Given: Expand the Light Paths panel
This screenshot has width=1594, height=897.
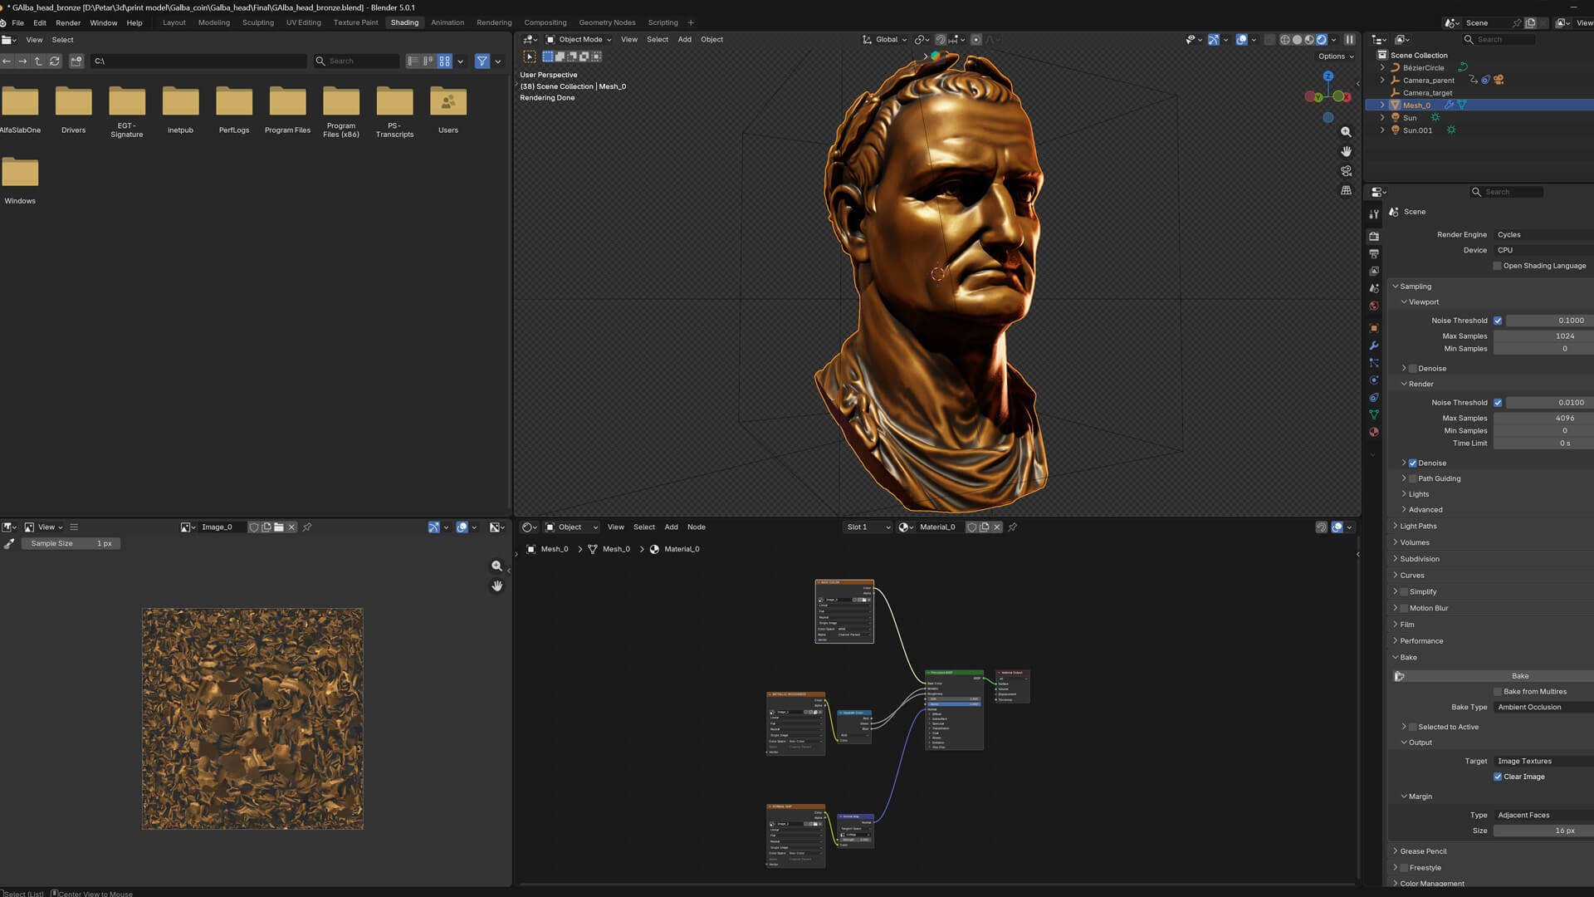Looking at the screenshot, I should (1418, 526).
